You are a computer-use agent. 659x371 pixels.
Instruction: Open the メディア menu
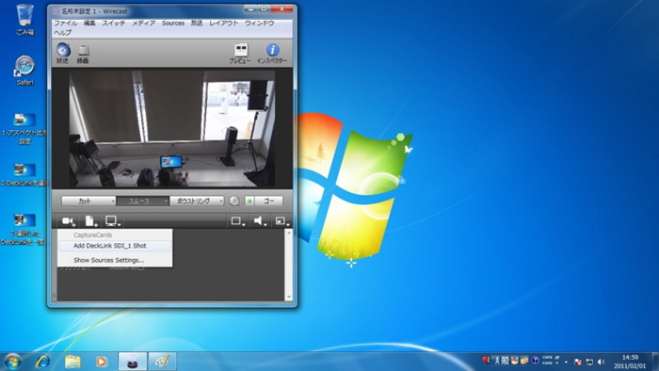[144, 24]
